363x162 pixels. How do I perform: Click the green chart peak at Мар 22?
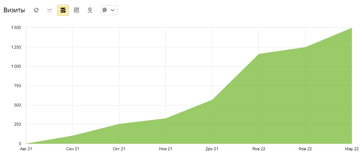point(352,28)
